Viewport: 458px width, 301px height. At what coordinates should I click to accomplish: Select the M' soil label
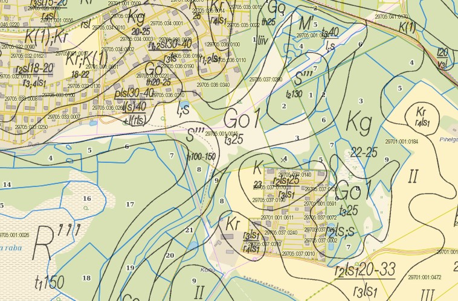click(x=307, y=24)
